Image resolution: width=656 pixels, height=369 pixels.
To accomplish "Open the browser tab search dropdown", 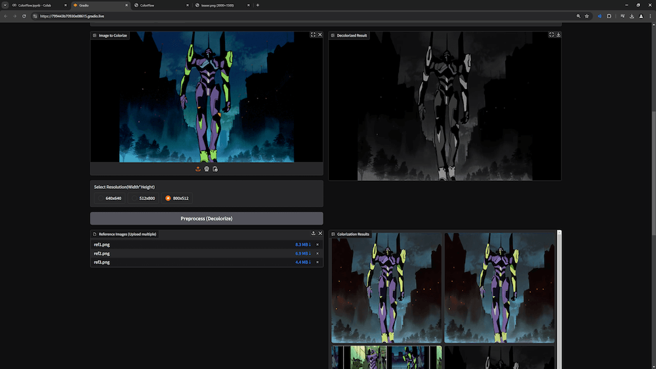I will [5, 5].
